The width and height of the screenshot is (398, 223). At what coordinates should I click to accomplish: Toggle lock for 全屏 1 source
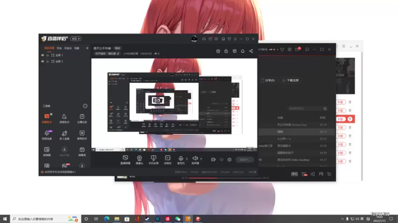pyautogui.click(x=47, y=55)
